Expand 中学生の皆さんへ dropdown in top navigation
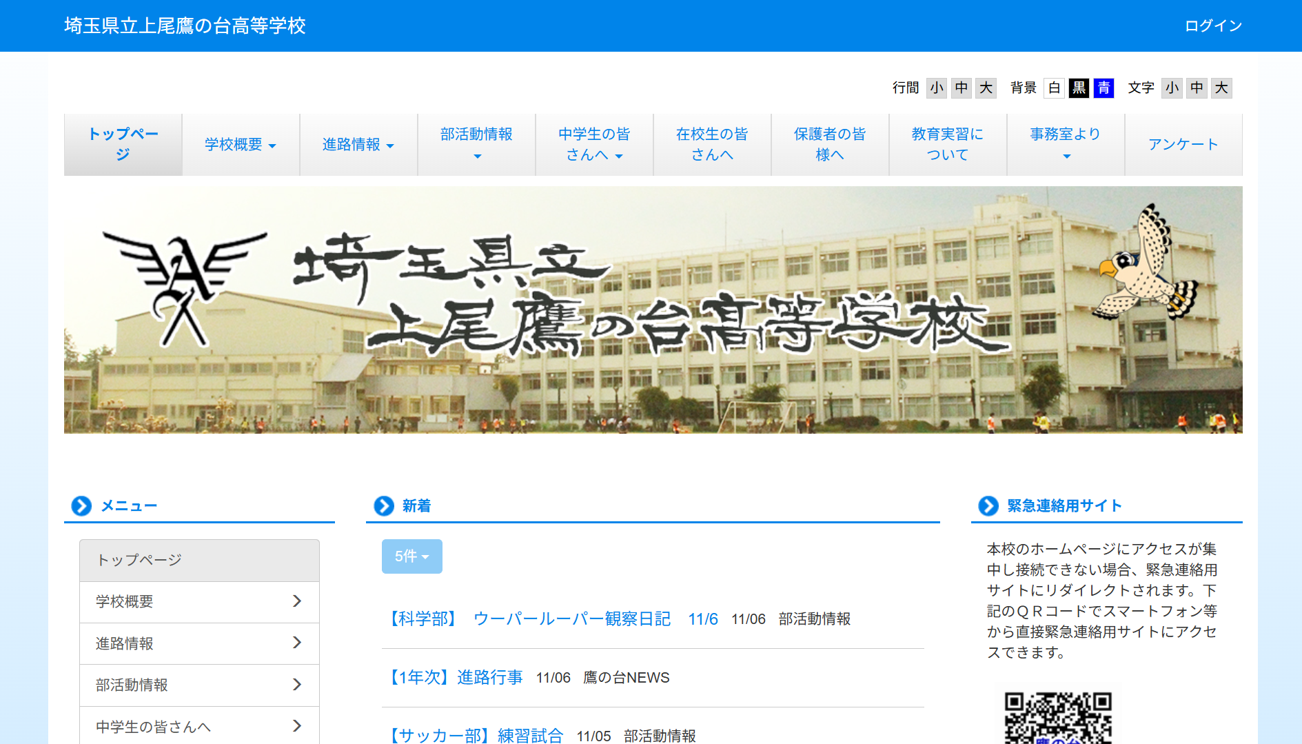 pos(594,145)
